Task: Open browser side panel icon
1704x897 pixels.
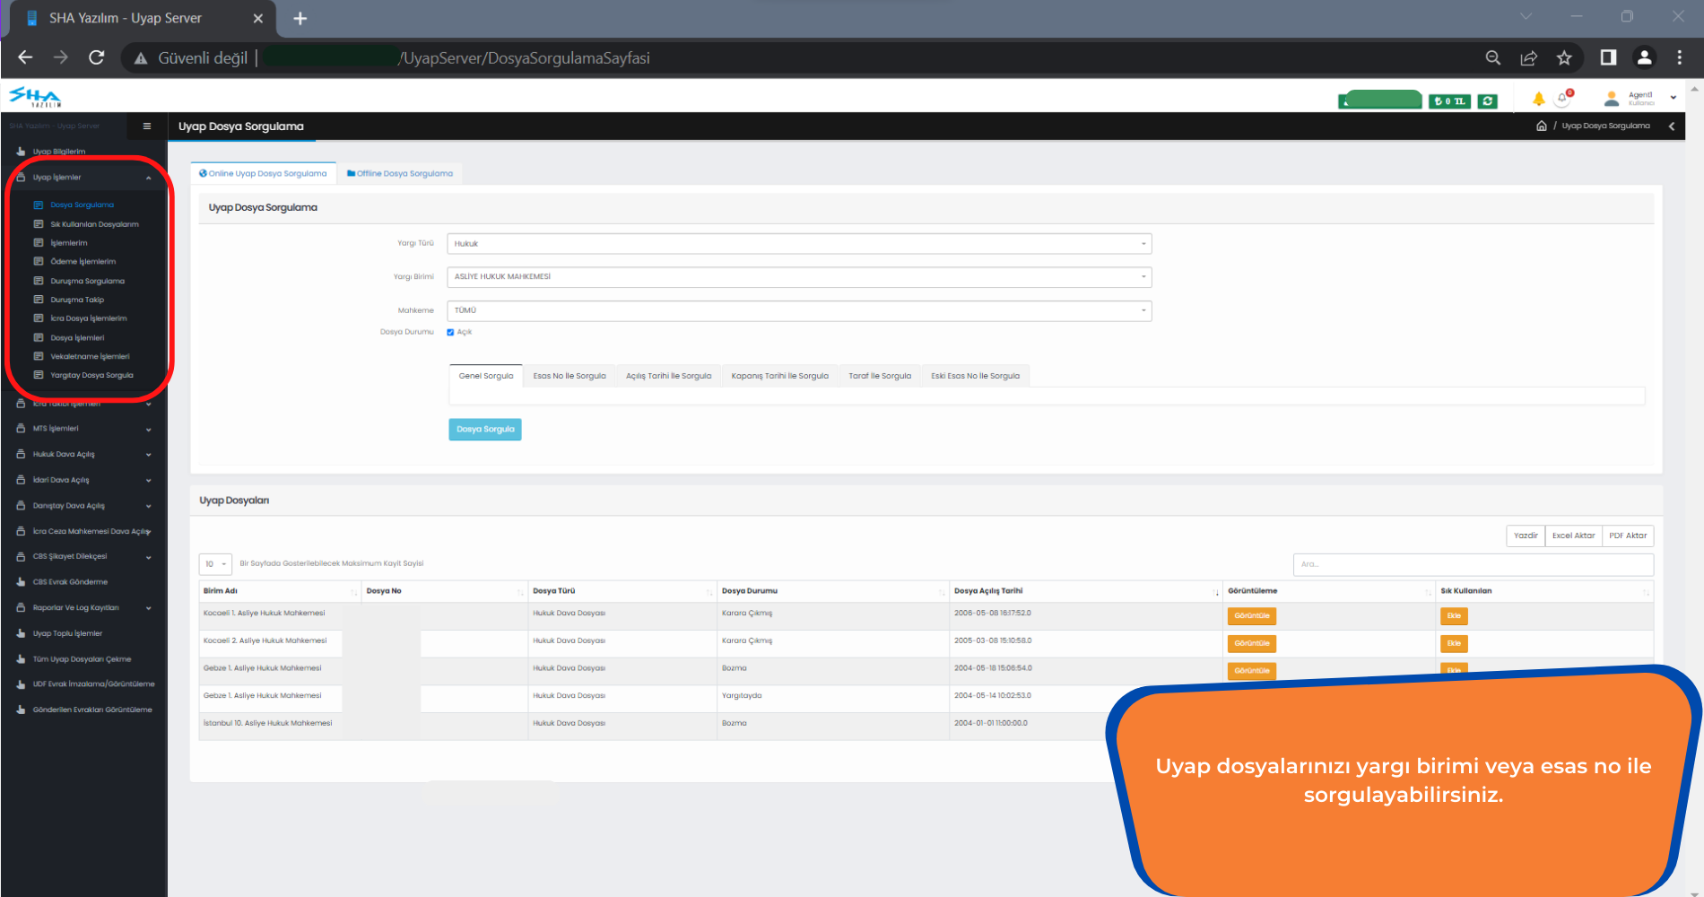Action: (x=1608, y=57)
